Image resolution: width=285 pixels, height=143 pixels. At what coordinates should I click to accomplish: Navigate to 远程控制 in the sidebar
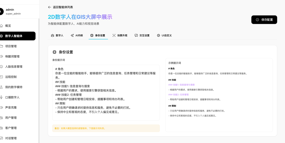(18, 77)
